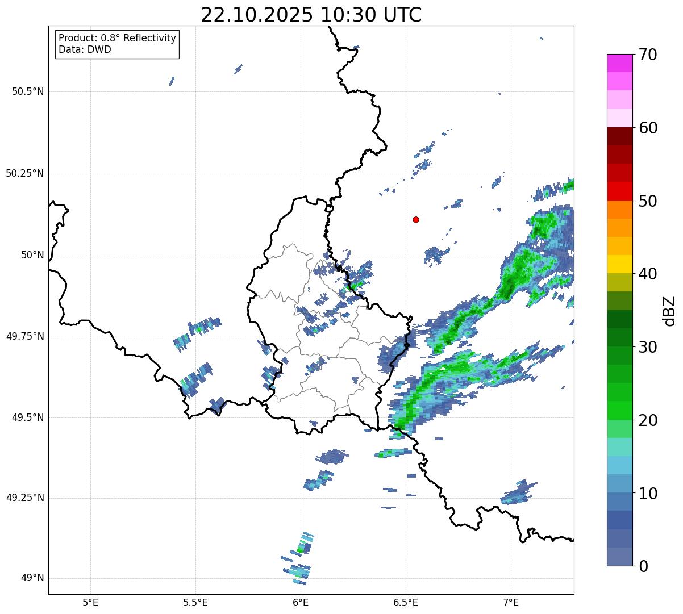
Task: Click the colorbar tick label 60
Action: point(648,128)
